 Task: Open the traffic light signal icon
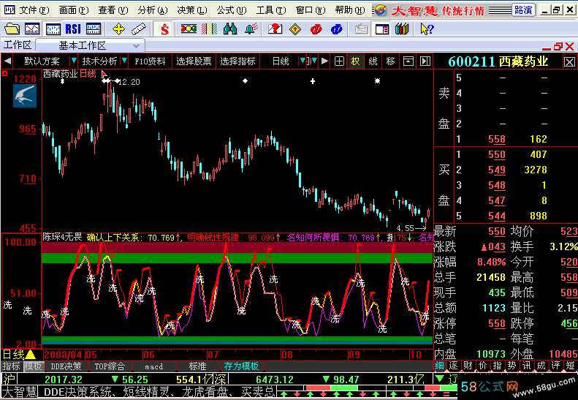pyautogui.click(x=189, y=29)
